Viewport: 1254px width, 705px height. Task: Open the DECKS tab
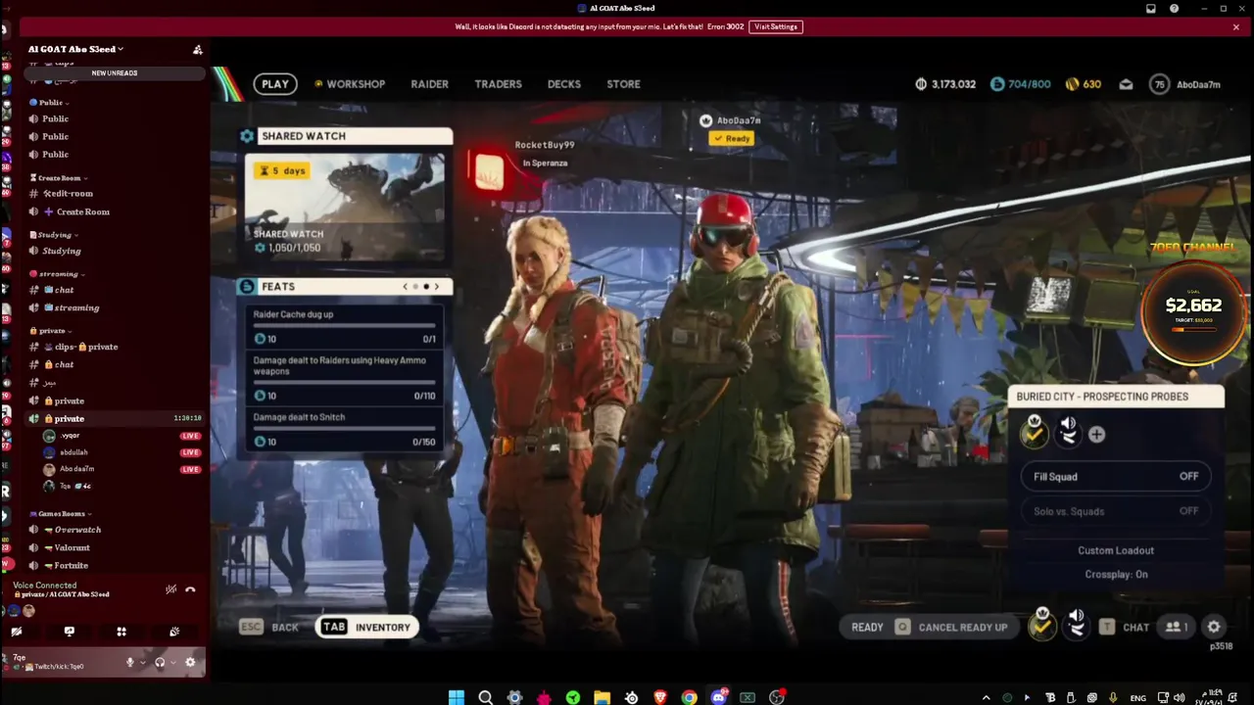click(563, 84)
